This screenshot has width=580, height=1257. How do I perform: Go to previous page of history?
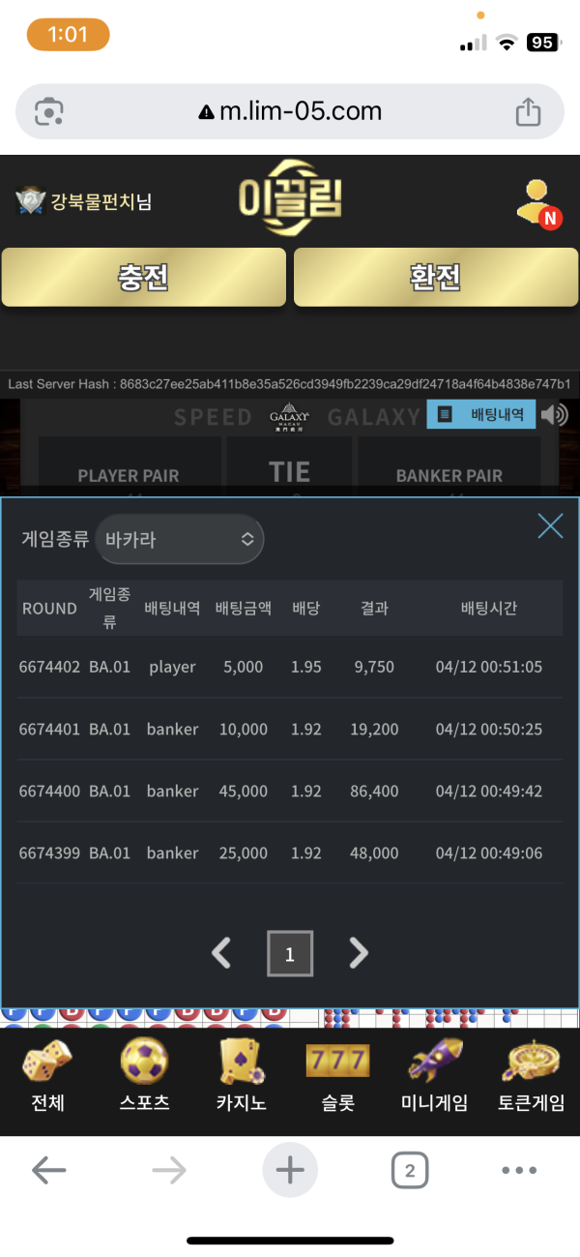(x=221, y=953)
